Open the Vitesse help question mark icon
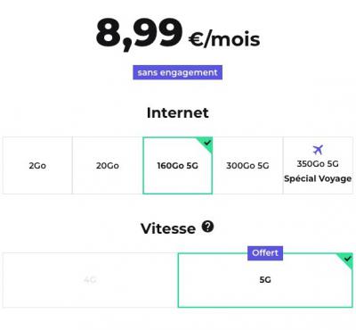 click(207, 227)
